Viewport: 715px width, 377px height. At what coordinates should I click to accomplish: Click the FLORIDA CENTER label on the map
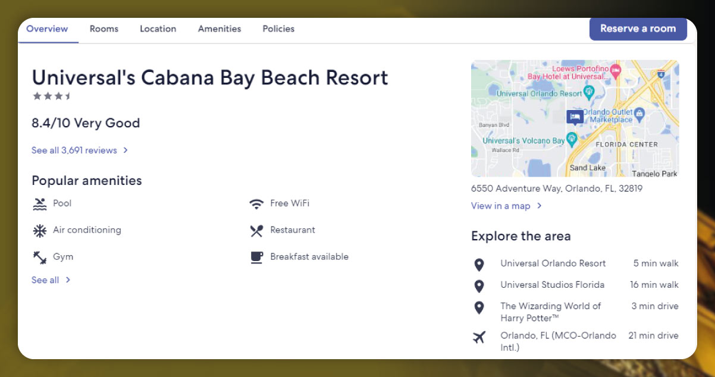tap(627, 144)
